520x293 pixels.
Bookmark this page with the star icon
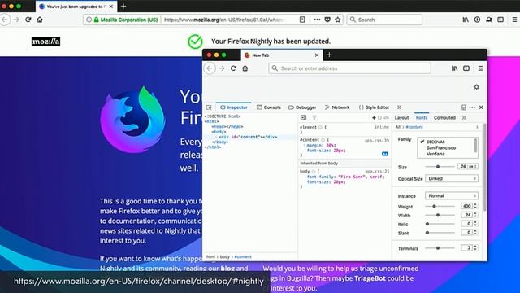pos(338,20)
